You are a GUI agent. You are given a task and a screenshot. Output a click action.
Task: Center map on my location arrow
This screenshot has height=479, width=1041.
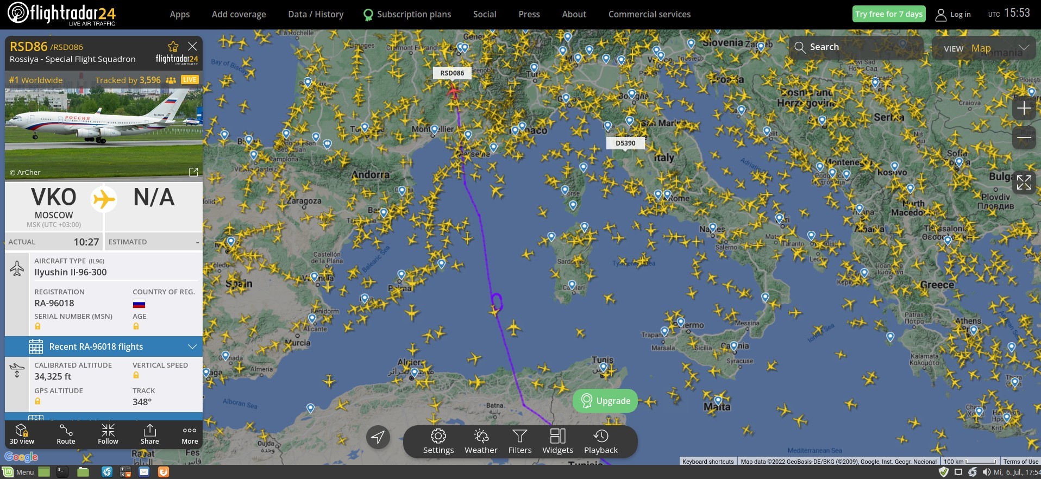point(378,437)
